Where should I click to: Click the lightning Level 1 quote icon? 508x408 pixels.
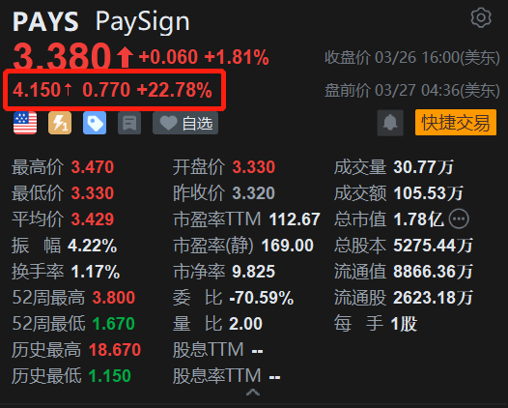60,123
